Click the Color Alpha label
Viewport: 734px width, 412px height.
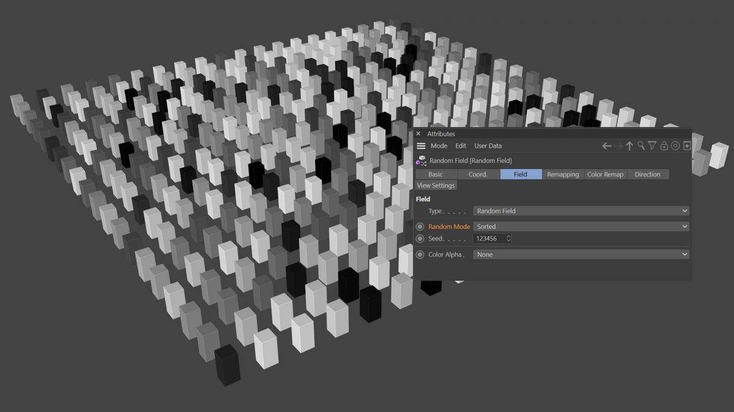click(445, 255)
